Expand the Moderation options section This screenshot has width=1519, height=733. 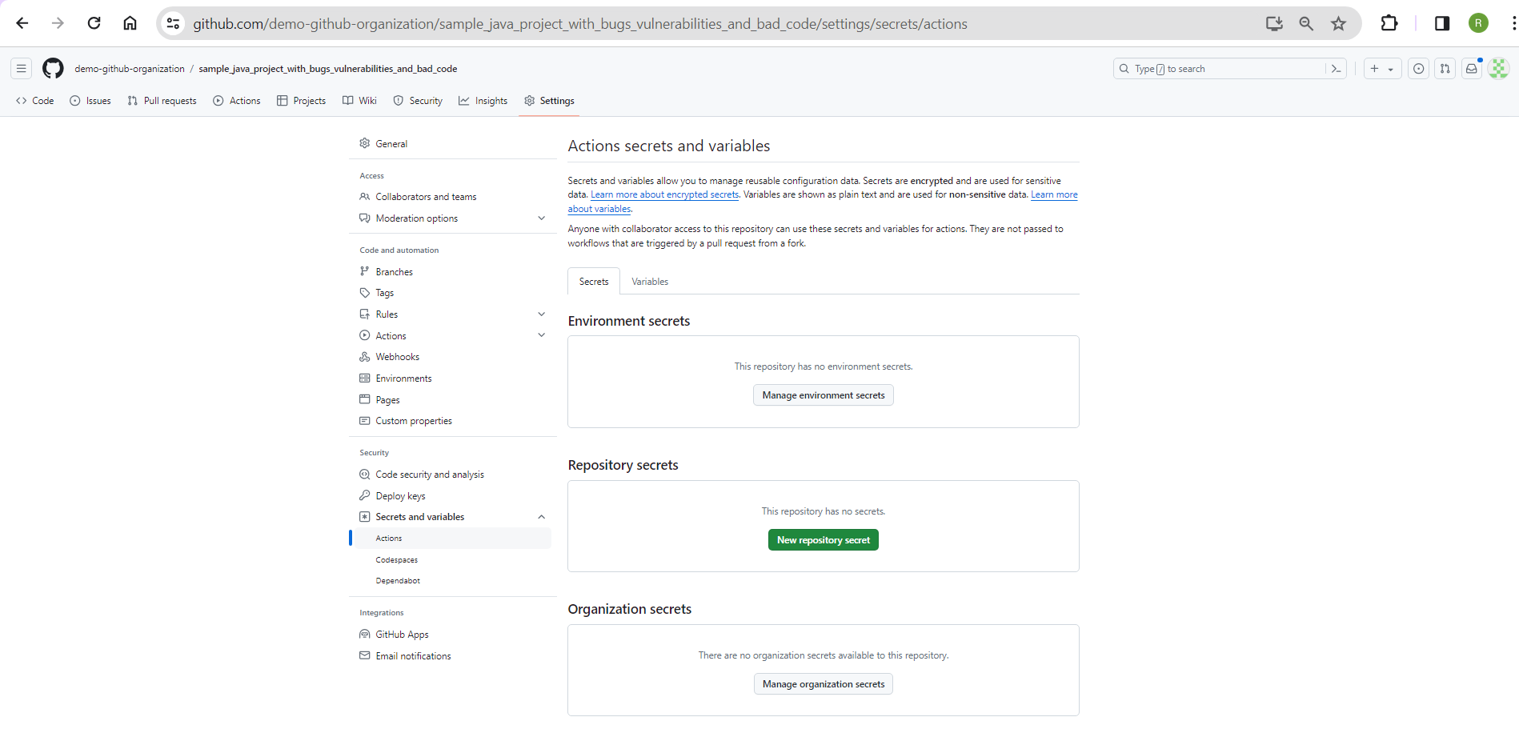[542, 218]
